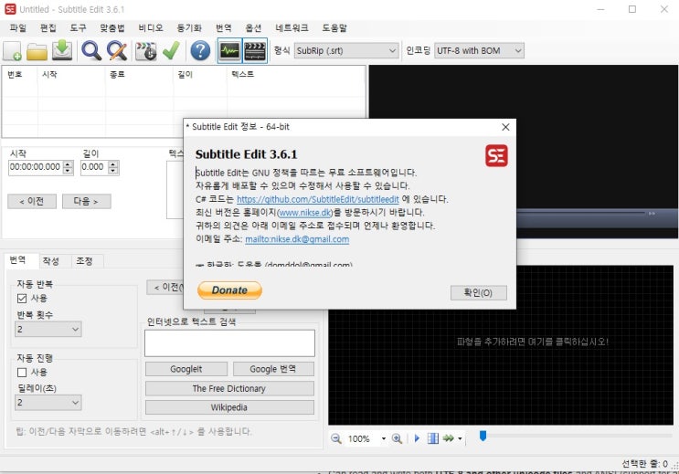Screen dimensions: 679x474
Task: Open a subtitle file with the folder icon
Action: tap(37, 51)
